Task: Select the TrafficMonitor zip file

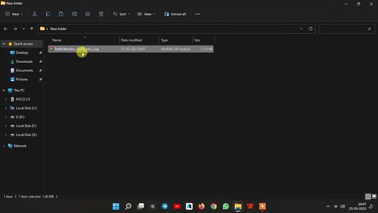Action: click(x=131, y=49)
